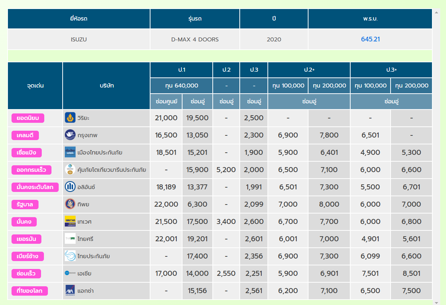Click the ป.2+ column header
446x305 pixels.
tap(309, 70)
